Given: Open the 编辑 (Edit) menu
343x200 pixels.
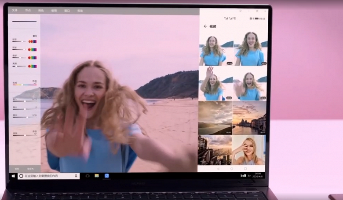Looking at the screenshot, I should [x=54, y=10].
